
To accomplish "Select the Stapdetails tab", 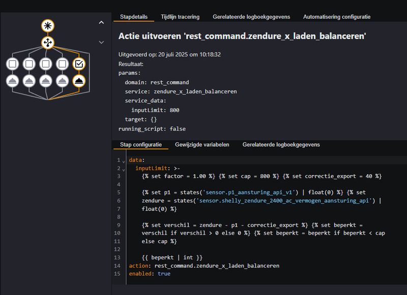I will click(x=134, y=17).
